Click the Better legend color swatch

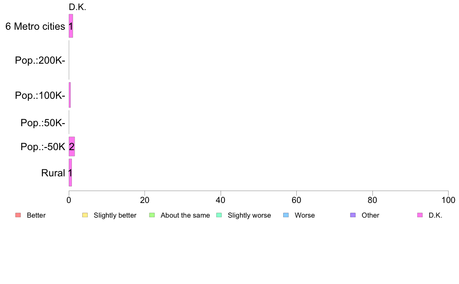[x=18, y=215]
